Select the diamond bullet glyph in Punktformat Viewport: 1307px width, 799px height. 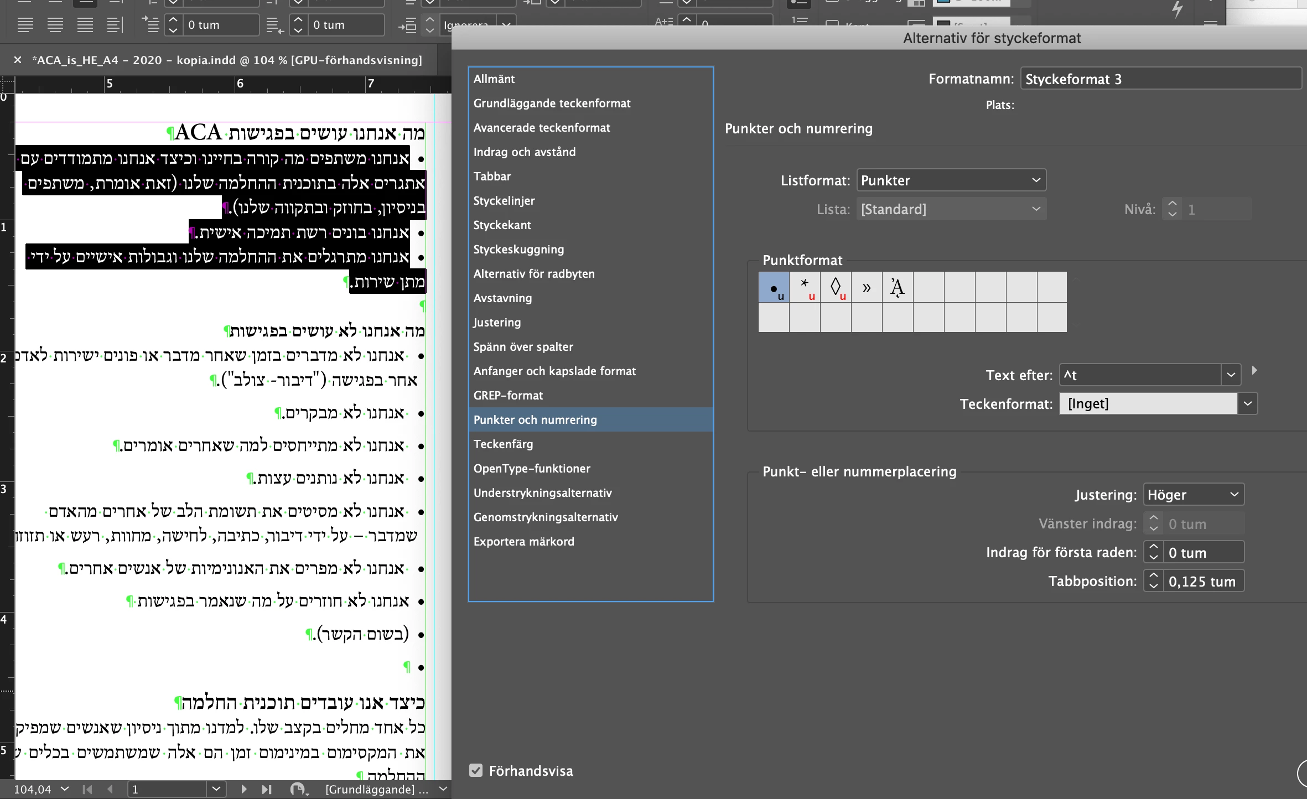[836, 287]
